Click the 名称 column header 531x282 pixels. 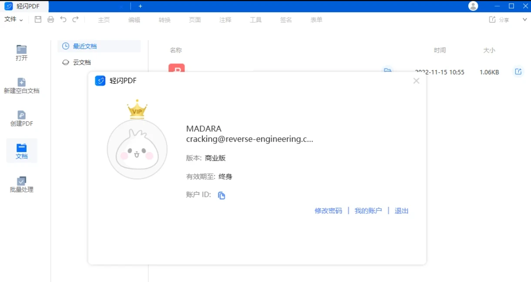click(176, 50)
